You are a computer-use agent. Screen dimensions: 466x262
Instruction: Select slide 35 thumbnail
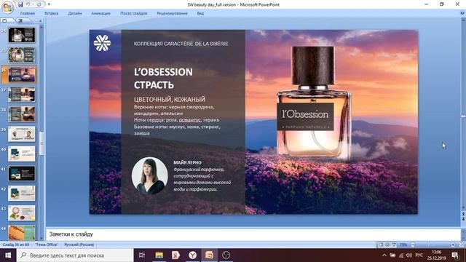[22, 55]
